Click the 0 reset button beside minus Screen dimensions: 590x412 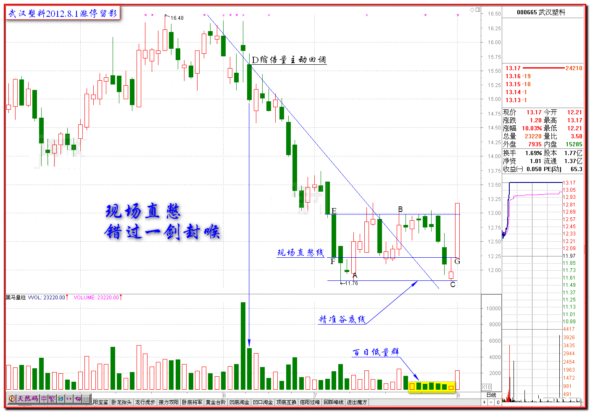point(498,402)
